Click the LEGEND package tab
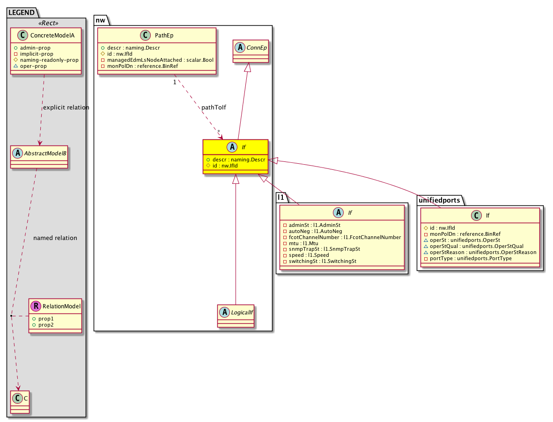The width and height of the screenshot is (553, 422). [21, 12]
